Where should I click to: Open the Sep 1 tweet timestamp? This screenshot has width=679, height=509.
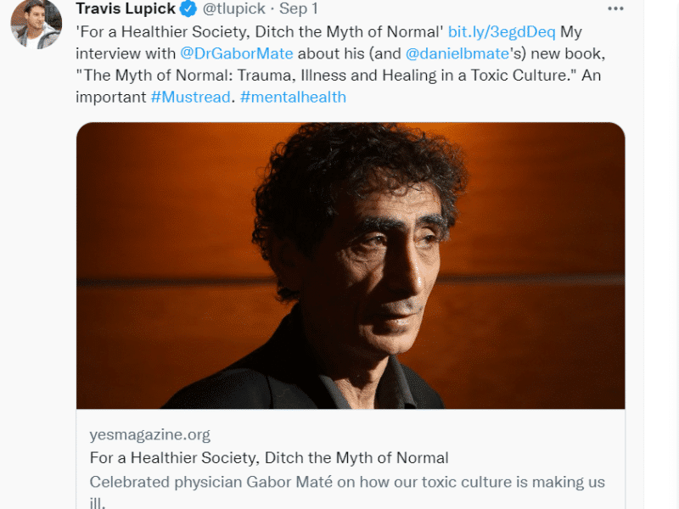pos(299,8)
